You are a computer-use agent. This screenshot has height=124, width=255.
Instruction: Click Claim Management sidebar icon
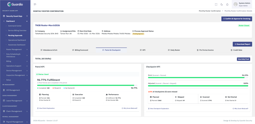pos(4,111)
